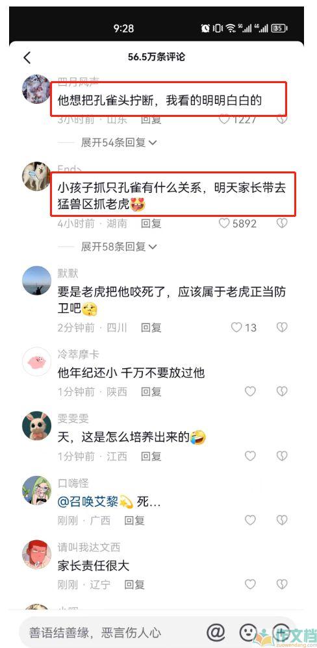Open the emoji picker smiley icon

247,632
